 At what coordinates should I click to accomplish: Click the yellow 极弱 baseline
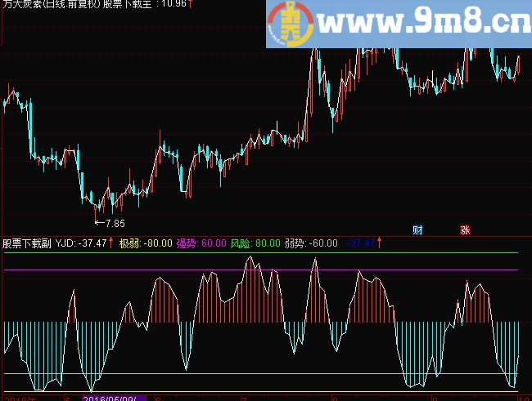pos(261,392)
